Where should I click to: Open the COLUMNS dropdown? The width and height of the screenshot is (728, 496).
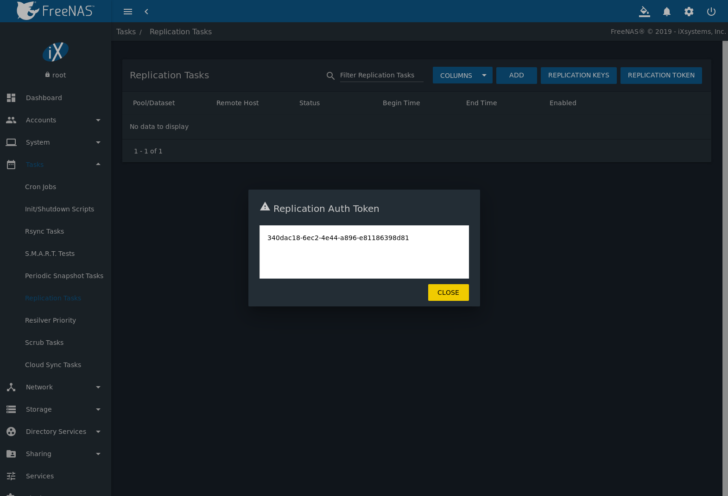462,76
